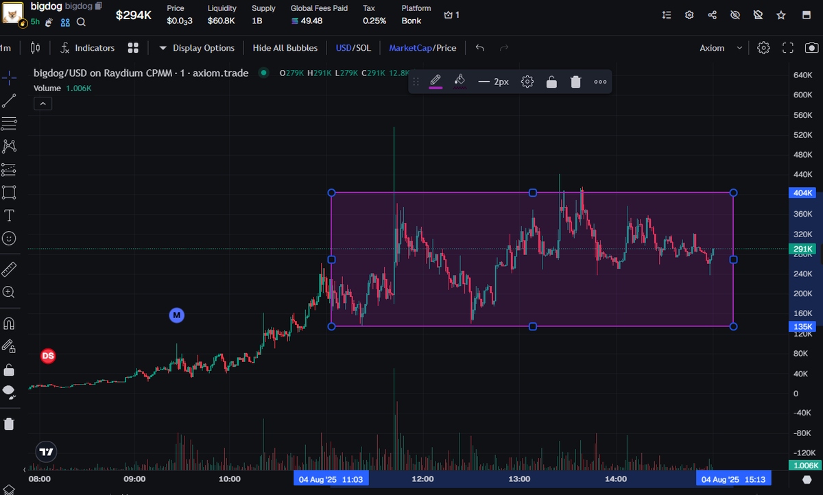Click the red DS bubble marker

tap(48, 356)
